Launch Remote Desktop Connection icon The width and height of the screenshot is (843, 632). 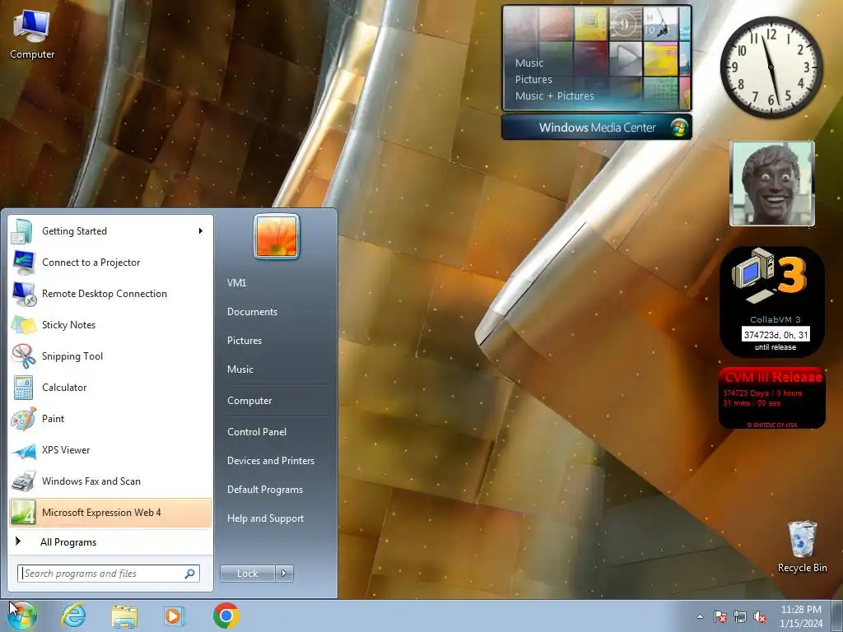(24, 294)
